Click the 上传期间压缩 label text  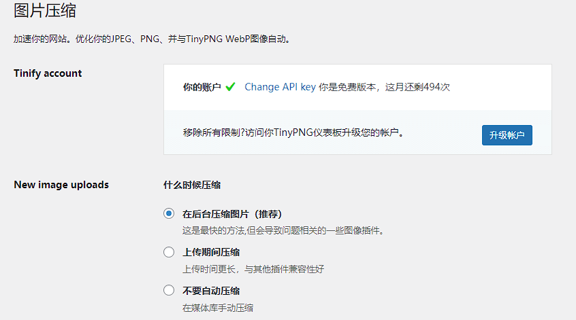211,253
